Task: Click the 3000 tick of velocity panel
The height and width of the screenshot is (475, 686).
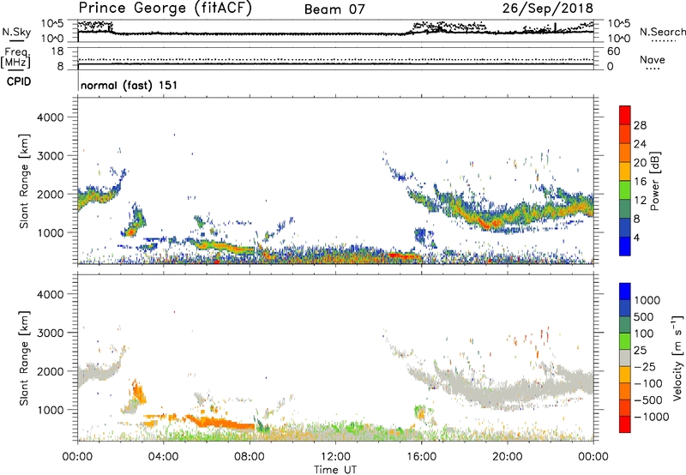Action: click(51, 333)
